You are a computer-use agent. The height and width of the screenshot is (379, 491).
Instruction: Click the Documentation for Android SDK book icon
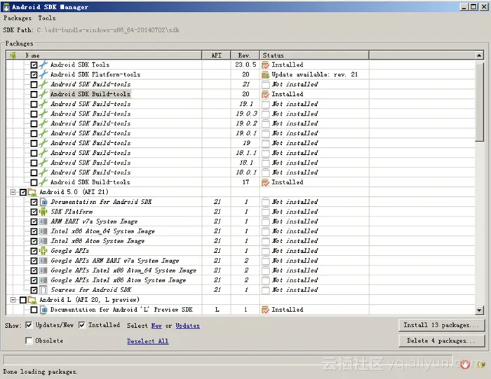(x=43, y=202)
